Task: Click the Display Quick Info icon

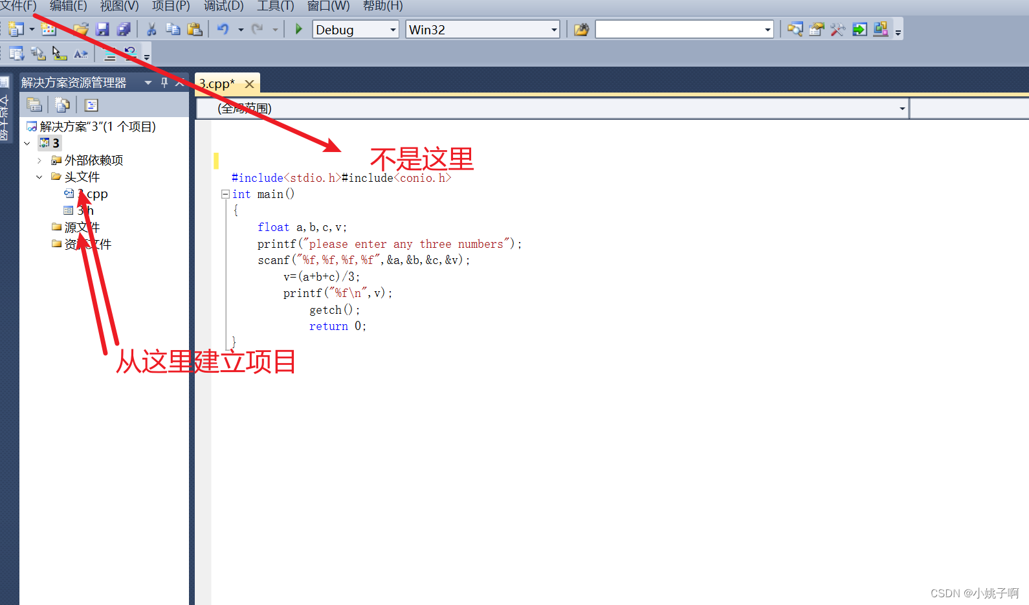Action: [60, 54]
